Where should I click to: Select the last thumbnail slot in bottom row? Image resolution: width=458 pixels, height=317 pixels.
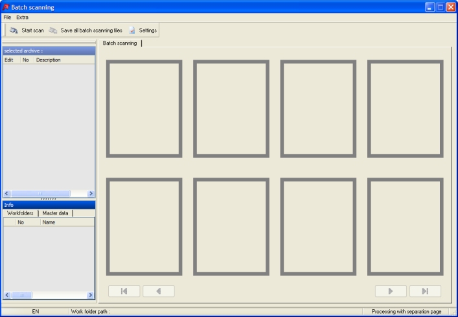[x=405, y=226]
